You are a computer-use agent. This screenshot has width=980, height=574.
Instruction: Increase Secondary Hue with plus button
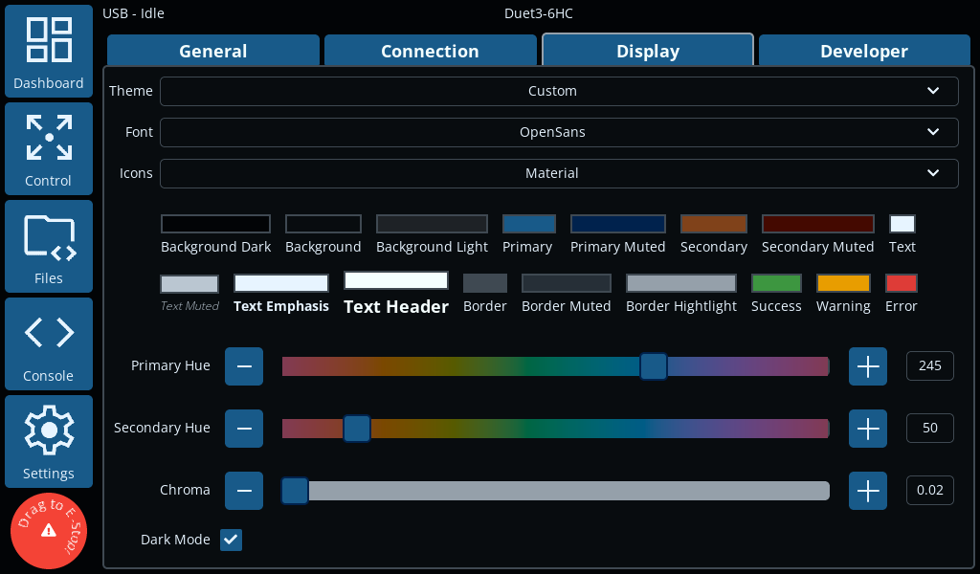(867, 429)
